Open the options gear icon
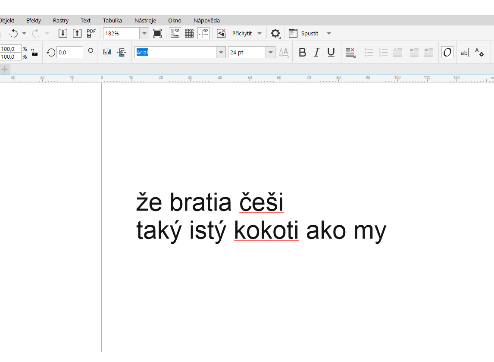This screenshot has width=494, height=362. pyautogui.click(x=275, y=33)
